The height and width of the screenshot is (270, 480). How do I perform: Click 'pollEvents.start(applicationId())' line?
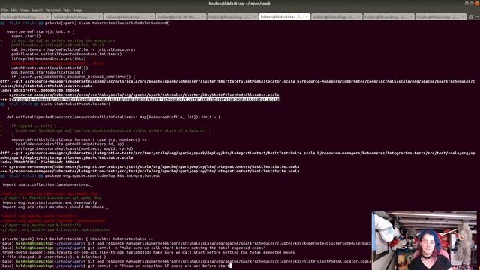pos(49,72)
